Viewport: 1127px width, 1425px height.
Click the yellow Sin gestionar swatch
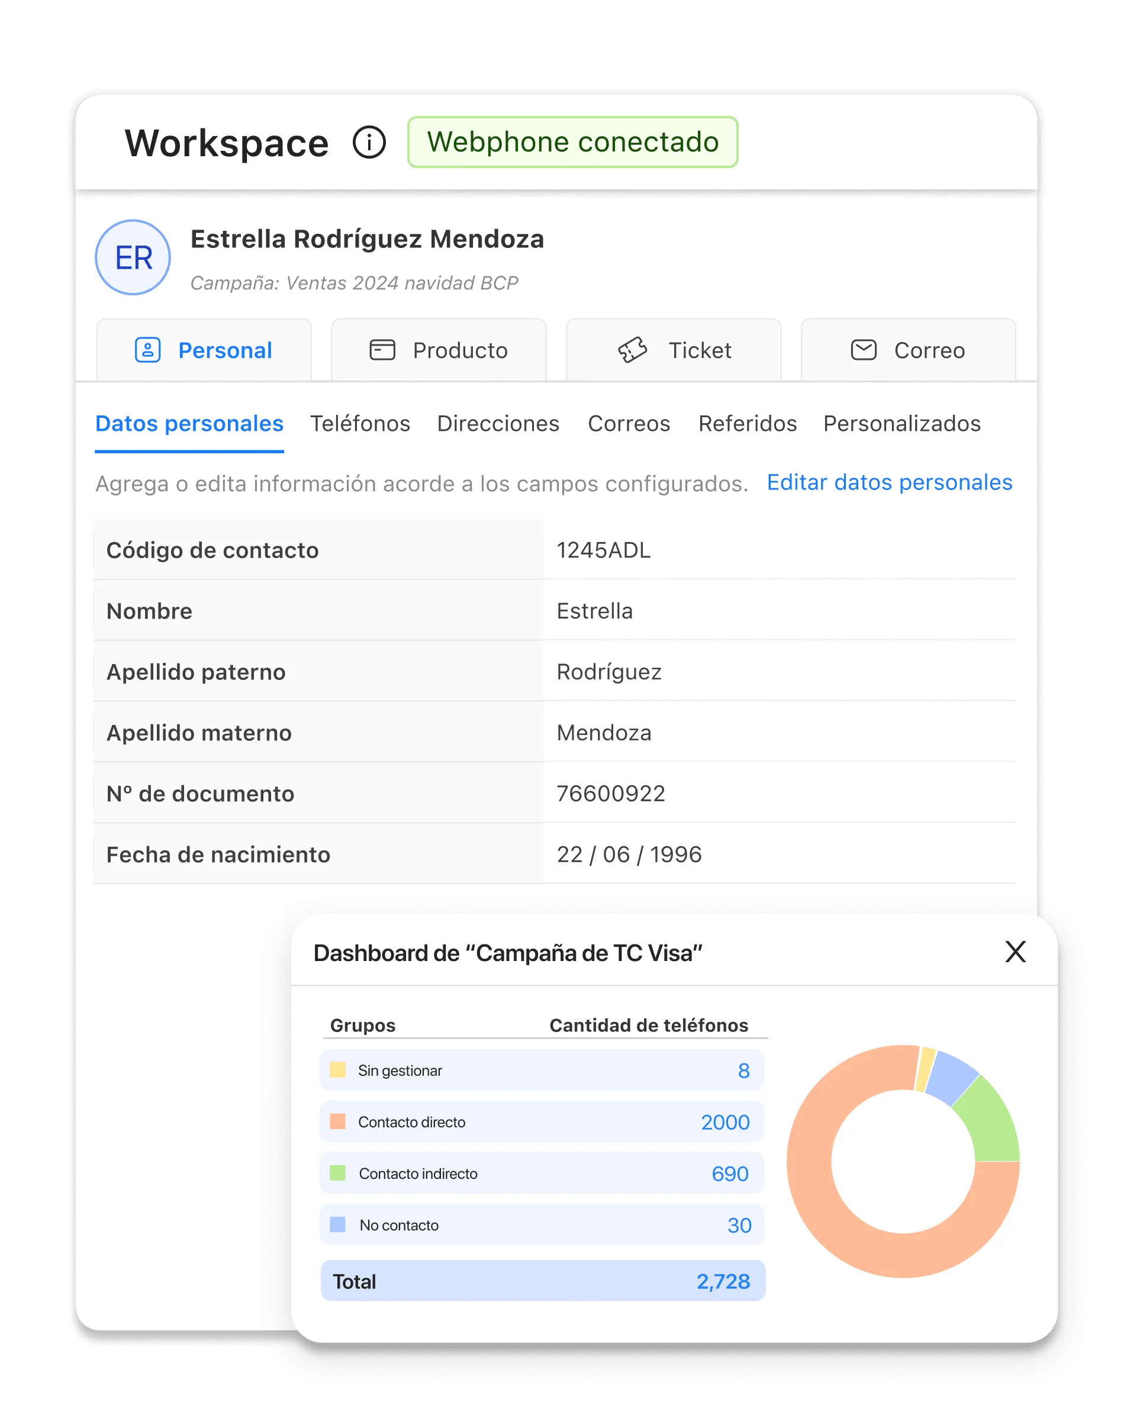(x=338, y=1069)
